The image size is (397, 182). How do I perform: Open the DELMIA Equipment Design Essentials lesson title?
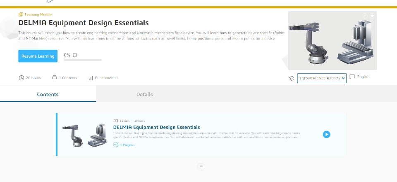click(156, 127)
